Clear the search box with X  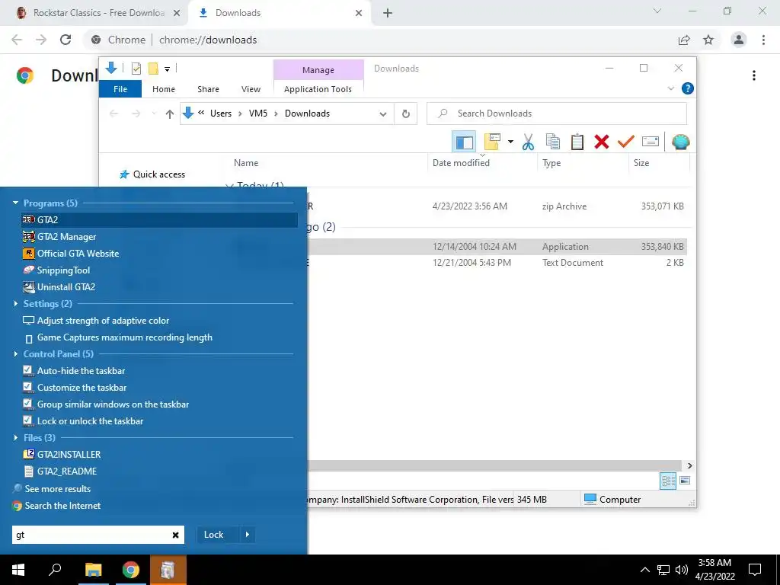pyautogui.click(x=175, y=535)
